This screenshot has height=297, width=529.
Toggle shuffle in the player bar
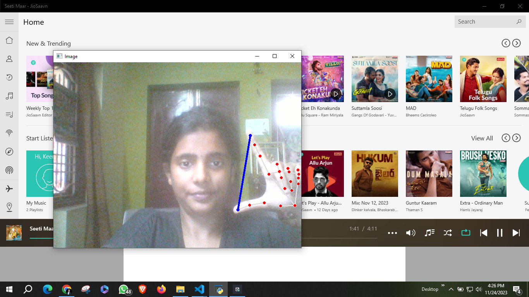click(x=448, y=232)
